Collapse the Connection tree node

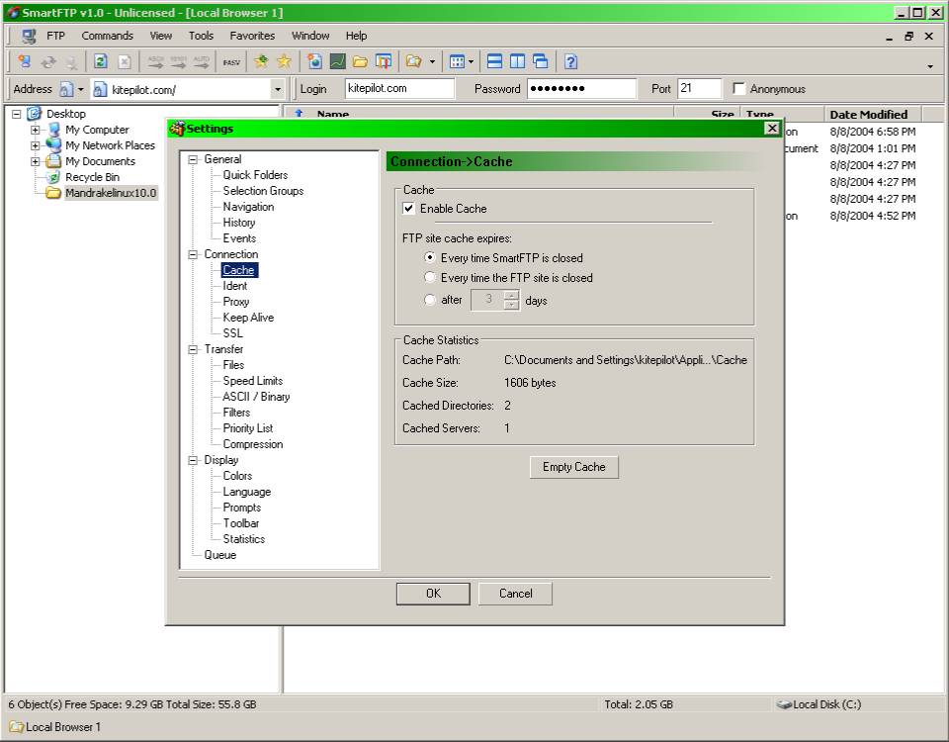click(x=194, y=254)
